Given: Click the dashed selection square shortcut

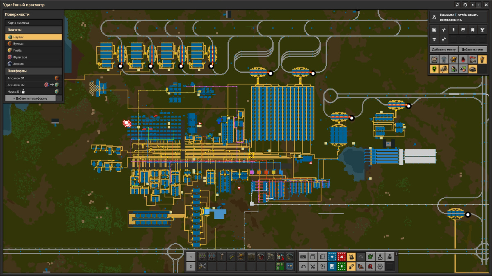Looking at the screenshot, I should pyautogui.click(x=323, y=257).
